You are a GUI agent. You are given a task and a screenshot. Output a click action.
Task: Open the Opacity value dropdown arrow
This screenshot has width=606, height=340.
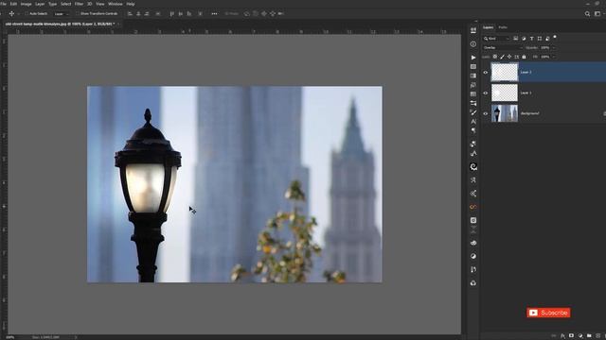point(553,48)
